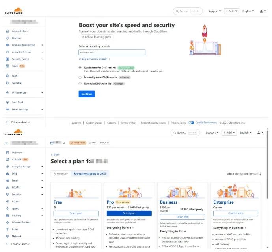Switch billing to Pay yearly (save up to 20%)
Screen dimensions: 272x252
[x=90, y=174]
